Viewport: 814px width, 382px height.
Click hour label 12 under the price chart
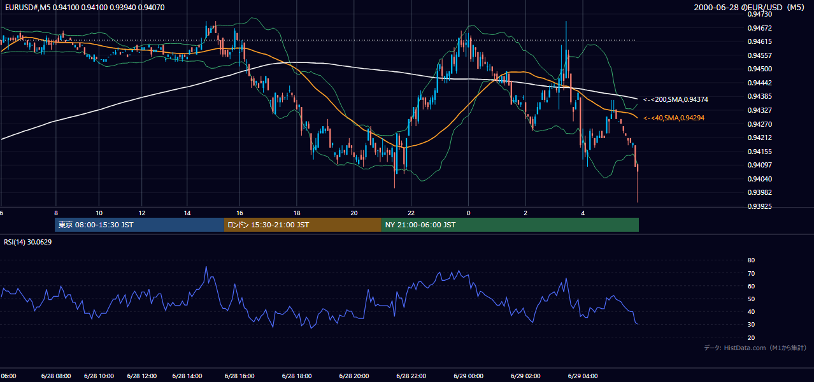[x=142, y=213]
